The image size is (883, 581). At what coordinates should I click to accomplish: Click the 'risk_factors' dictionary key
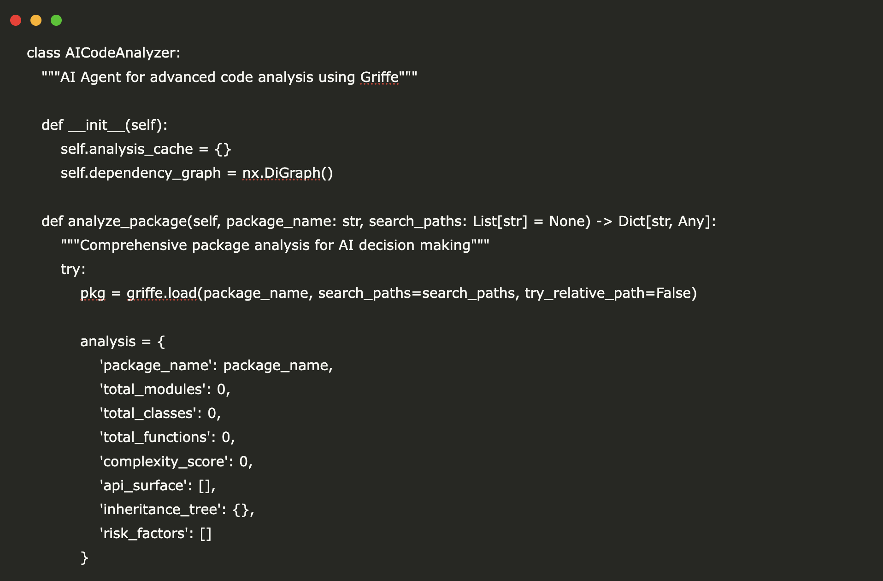pyautogui.click(x=144, y=534)
